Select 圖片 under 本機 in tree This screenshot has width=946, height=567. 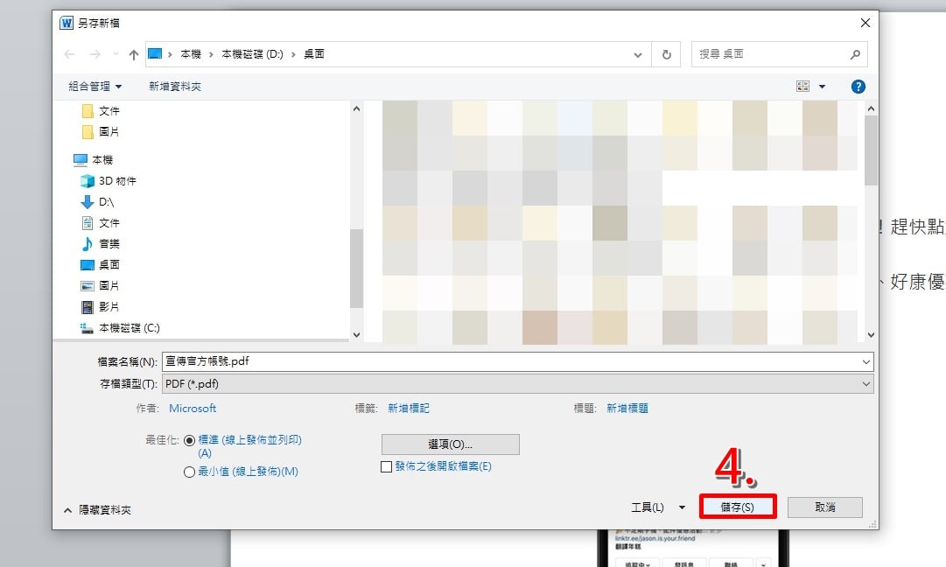[x=101, y=285]
